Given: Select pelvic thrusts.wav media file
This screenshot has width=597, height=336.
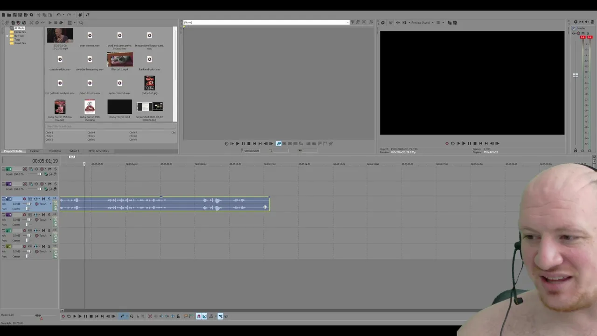Looking at the screenshot, I should (x=90, y=83).
